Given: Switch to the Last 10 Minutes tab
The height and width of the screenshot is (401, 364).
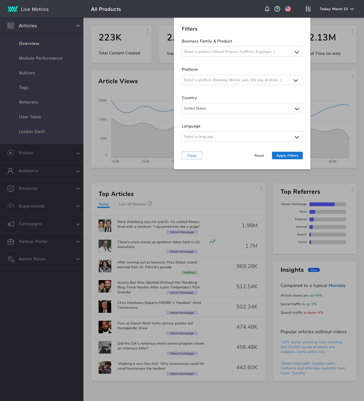Looking at the screenshot, I should [x=132, y=204].
